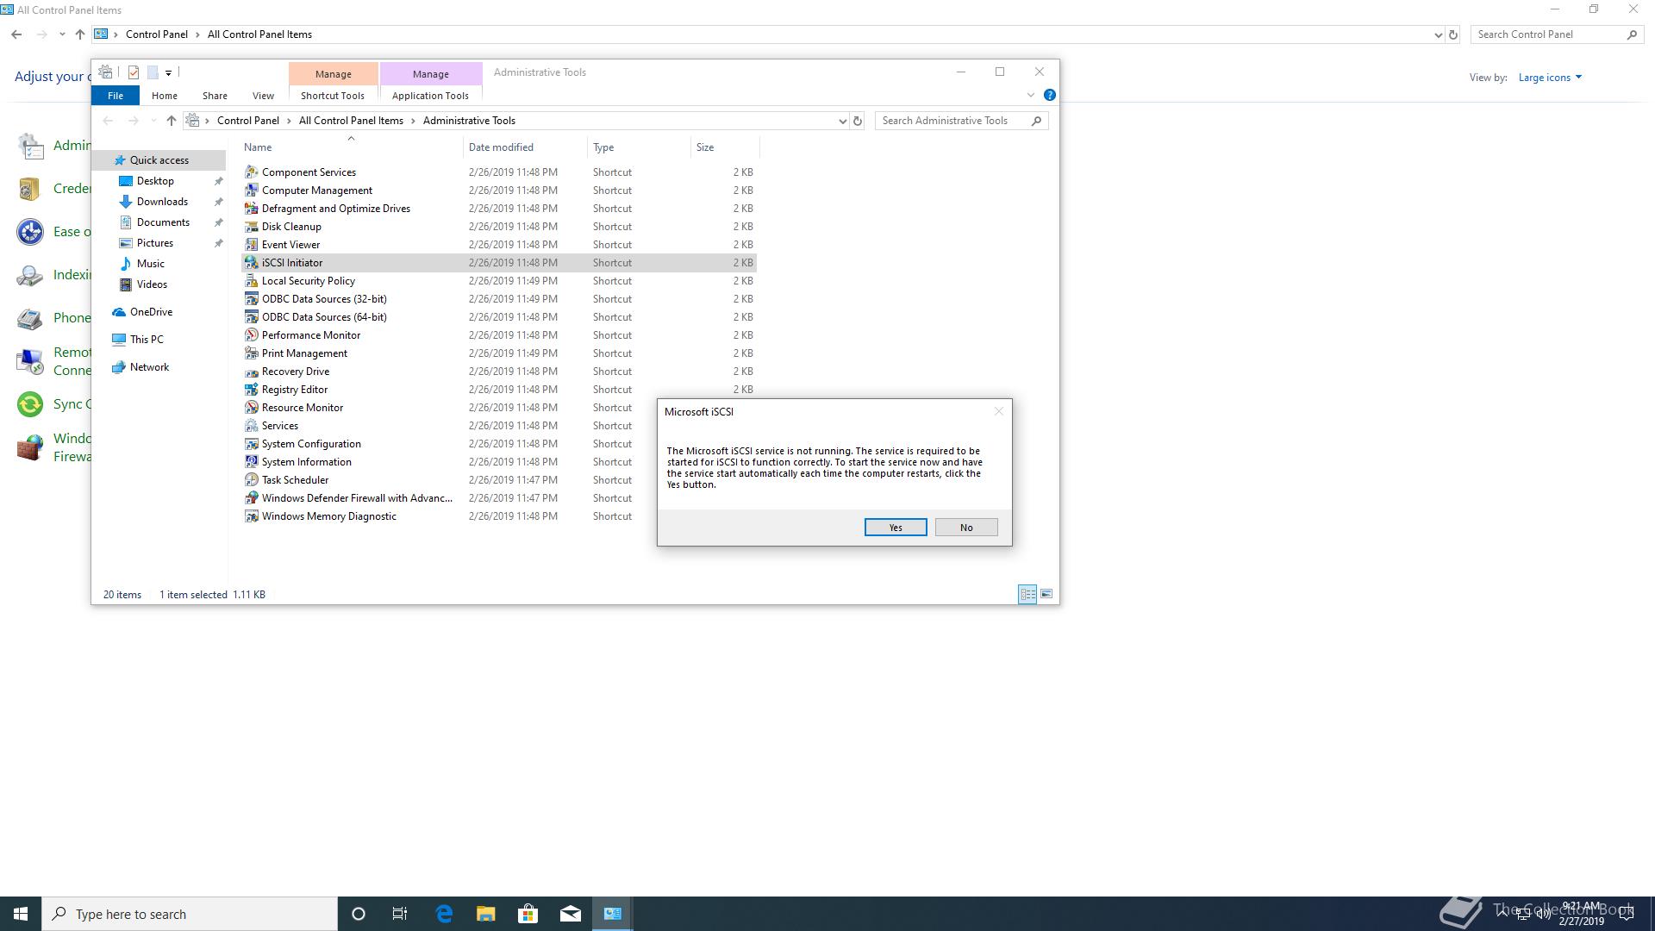
Task: Select the Windows Memory Diagnostic icon
Action: coord(251,515)
